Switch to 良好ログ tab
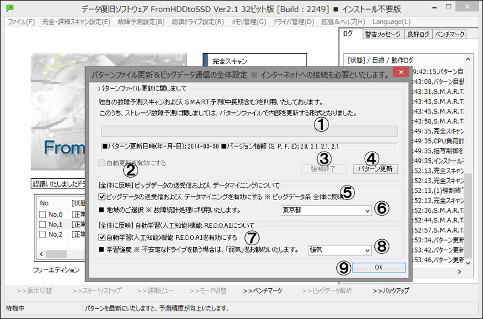The image size is (483, 319). 418,34
